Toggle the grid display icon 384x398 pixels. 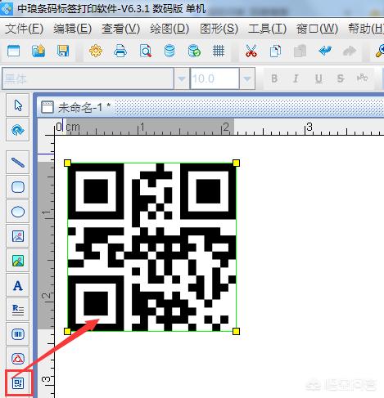[x=219, y=51]
